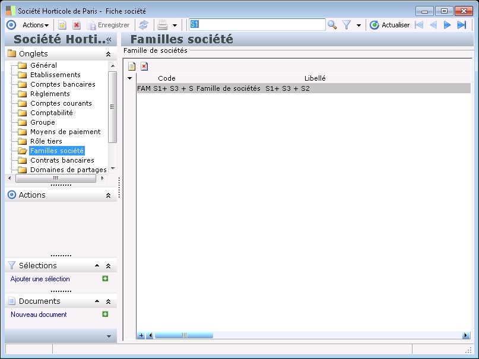Click the magnifying glass search icon

[332, 25]
